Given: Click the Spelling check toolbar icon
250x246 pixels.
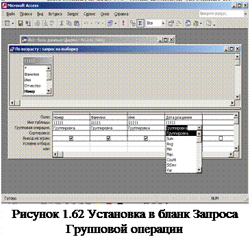Looking at the screenshot, I should [x=51, y=23].
